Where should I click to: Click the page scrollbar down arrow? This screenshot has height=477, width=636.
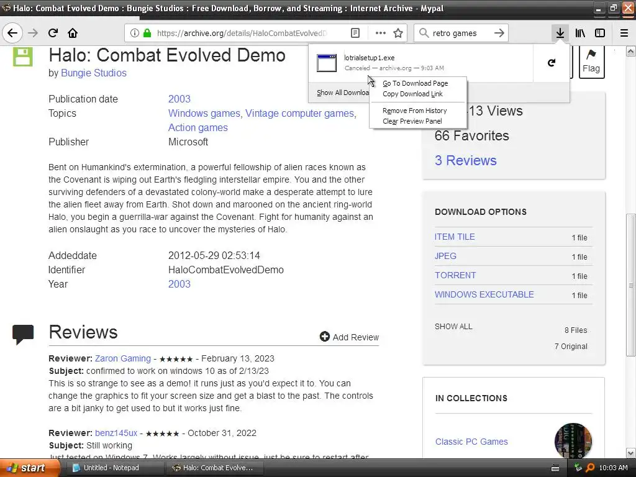(631, 453)
